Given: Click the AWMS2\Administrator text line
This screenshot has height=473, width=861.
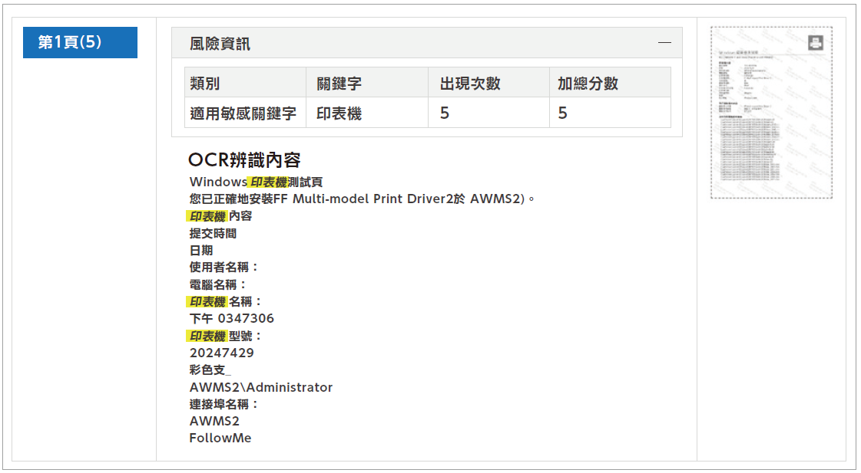Looking at the screenshot, I should pyautogui.click(x=261, y=387).
